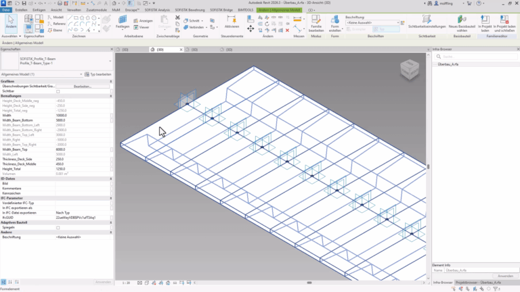520x292 pixels.
Task: Select the Ebene reference plane tool
Action: (55, 30)
